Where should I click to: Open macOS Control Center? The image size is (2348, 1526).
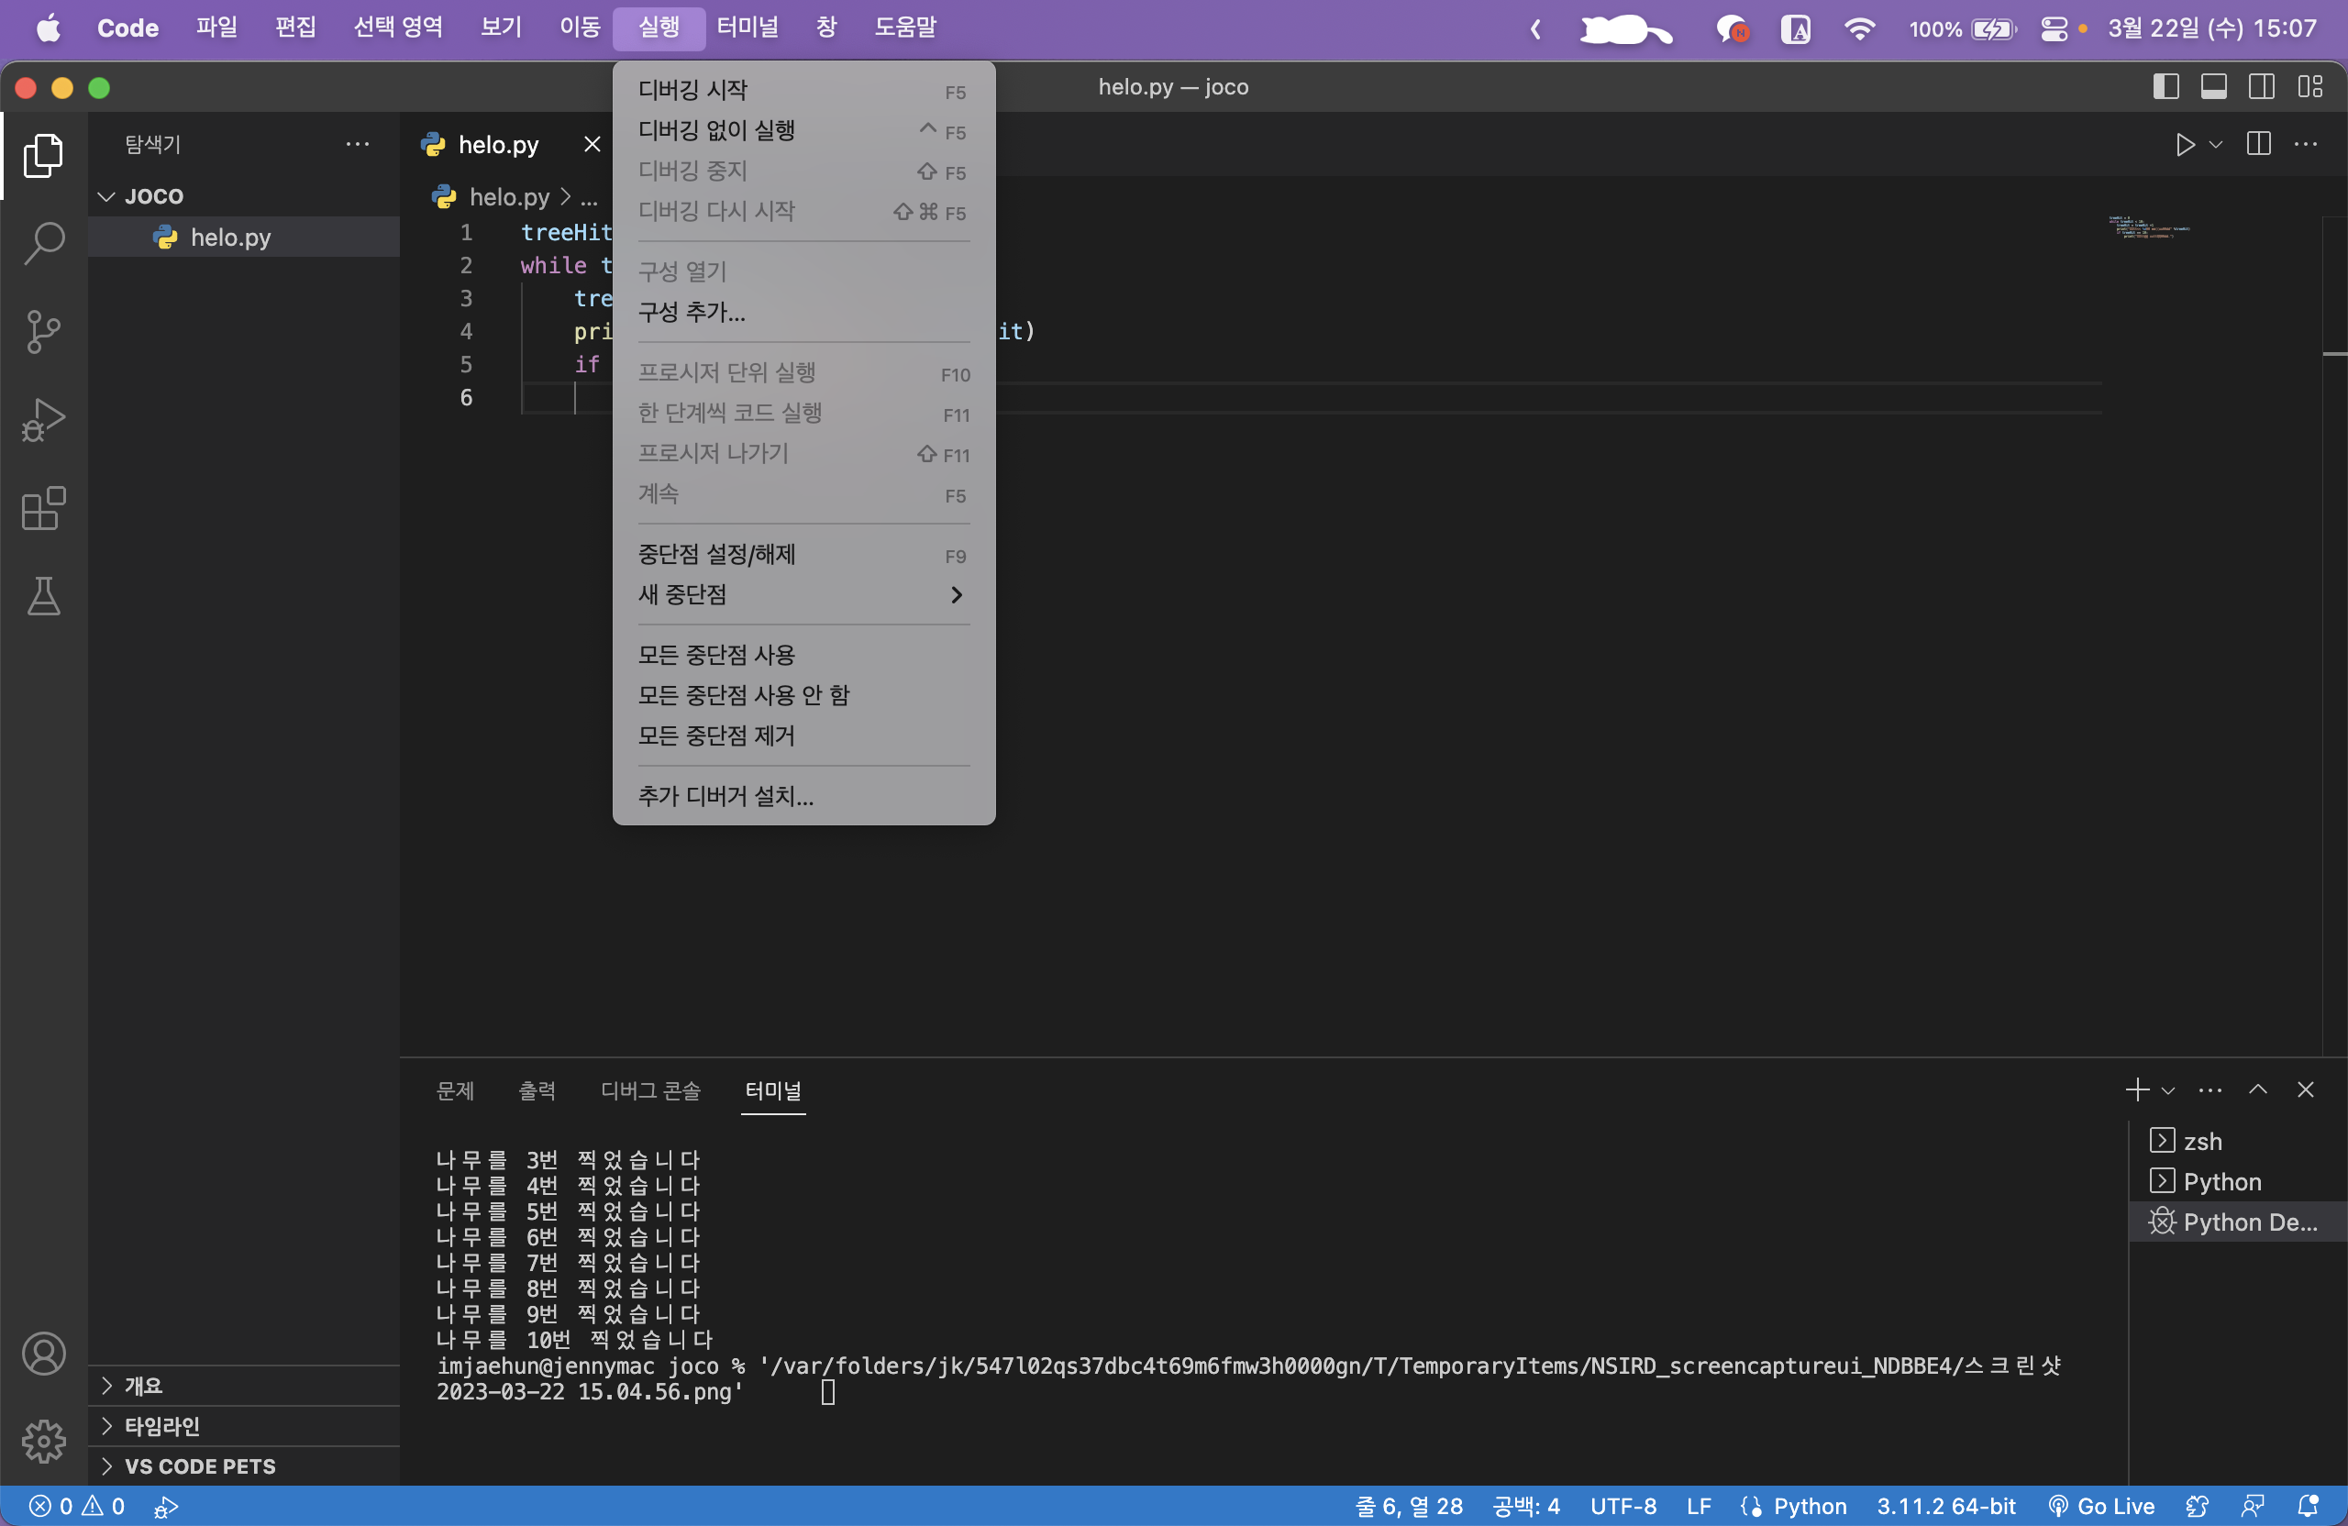(x=2054, y=28)
